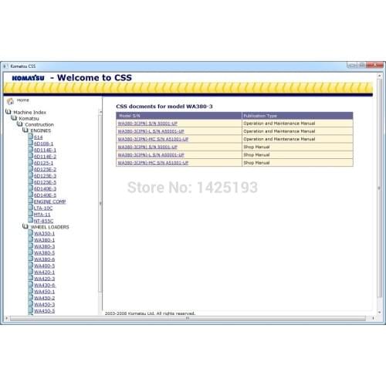Click the document icon beside 6D125-1

pos(31,162)
